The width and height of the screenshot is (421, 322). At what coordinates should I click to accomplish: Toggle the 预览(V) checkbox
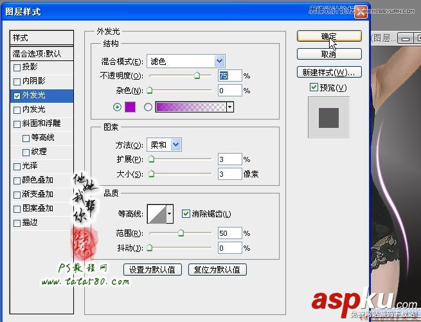(314, 87)
